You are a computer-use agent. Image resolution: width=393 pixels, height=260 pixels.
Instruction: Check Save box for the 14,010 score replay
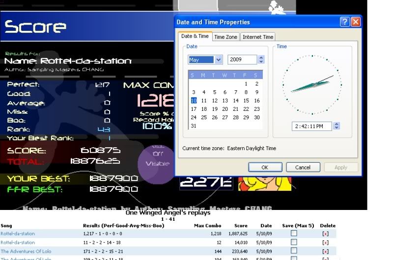(294, 242)
